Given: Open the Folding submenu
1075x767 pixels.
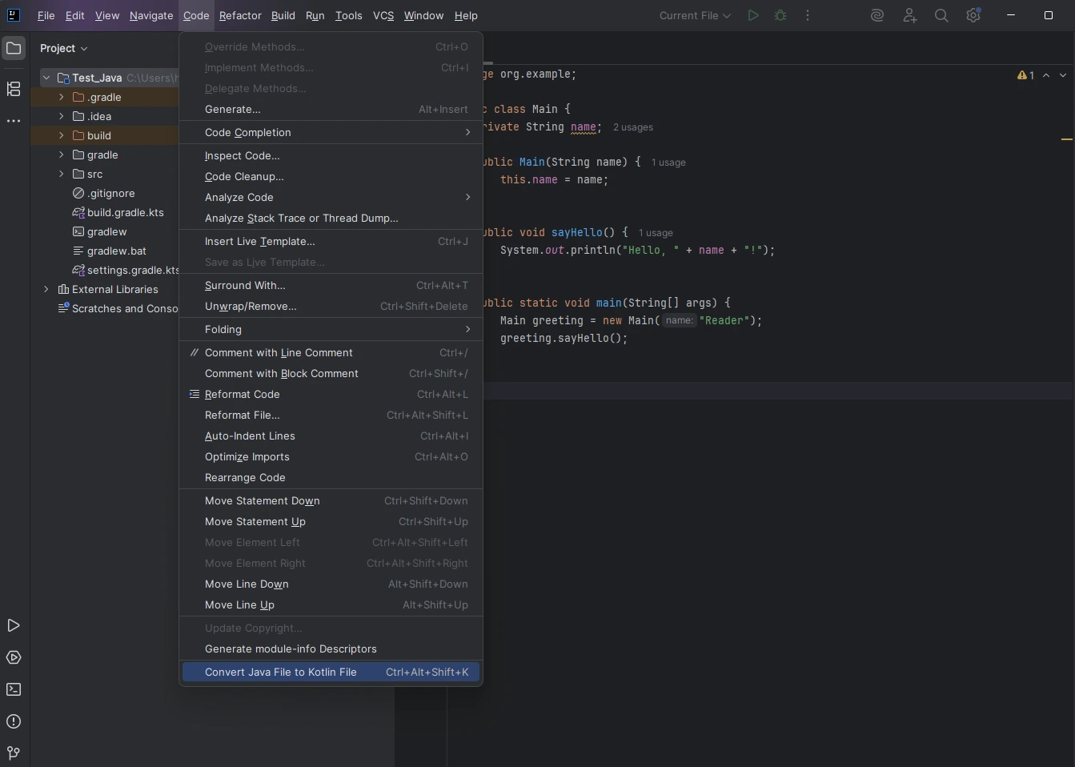Looking at the screenshot, I should tap(331, 329).
